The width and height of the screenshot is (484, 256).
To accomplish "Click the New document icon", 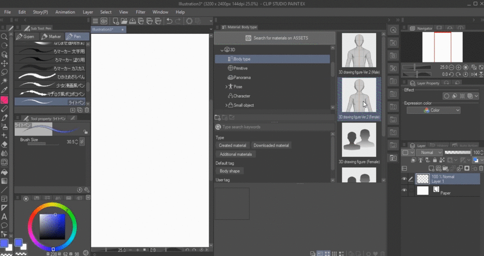I will point(116,21).
